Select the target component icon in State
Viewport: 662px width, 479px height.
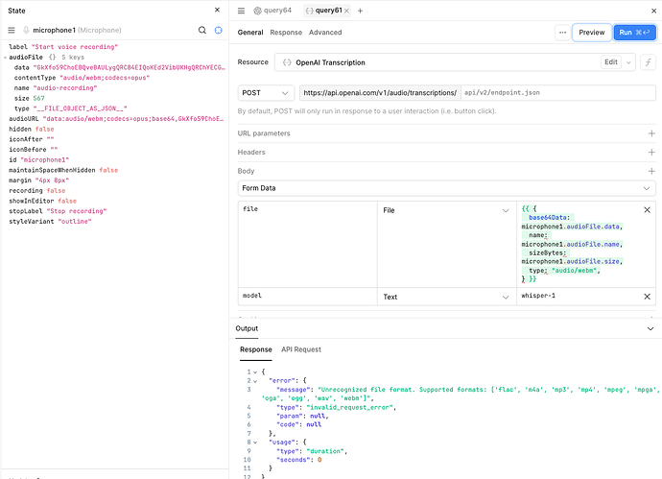pyautogui.click(x=219, y=30)
